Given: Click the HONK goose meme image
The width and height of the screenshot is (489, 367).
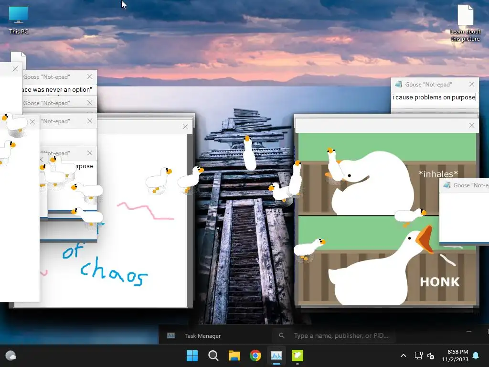Looking at the screenshot, I should coord(387,219).
